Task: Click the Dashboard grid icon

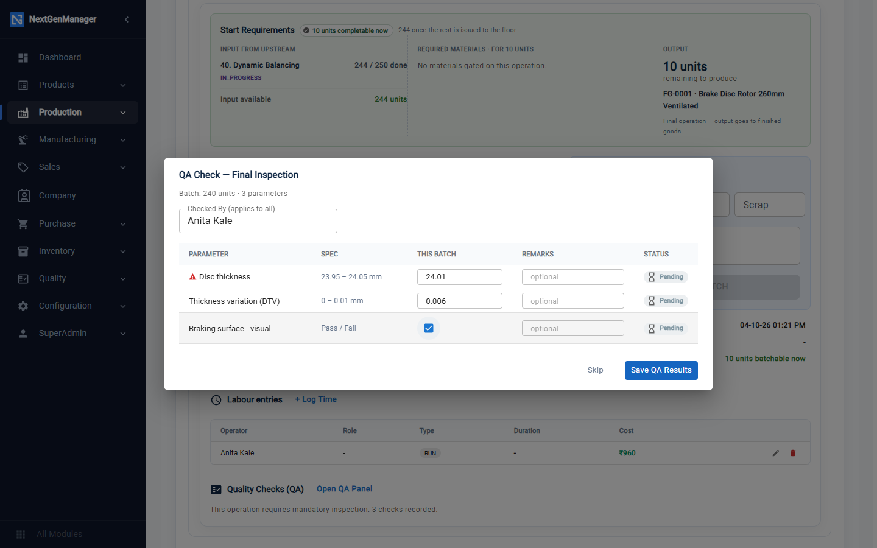Action: coord(23,57)
